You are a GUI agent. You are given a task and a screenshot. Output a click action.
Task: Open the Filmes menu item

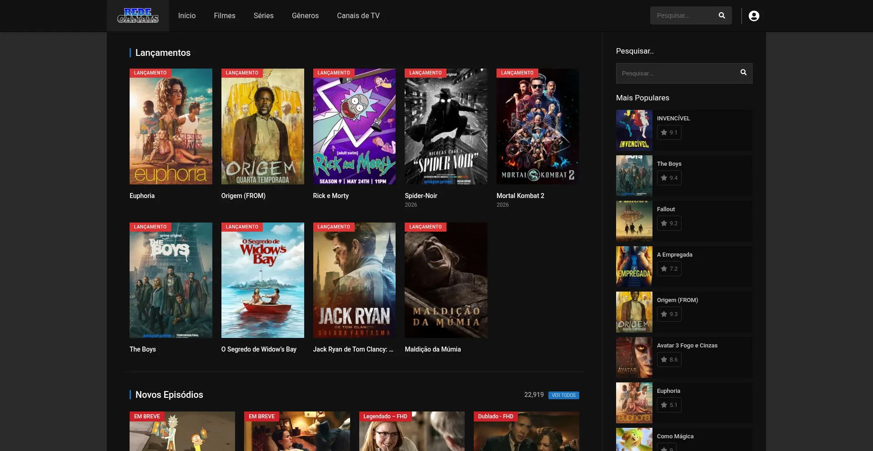tap(225, 15)
